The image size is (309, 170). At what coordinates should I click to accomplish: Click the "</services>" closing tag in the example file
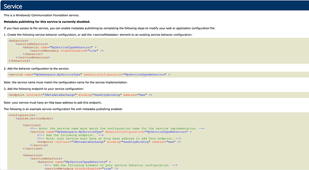pos(33,149)
